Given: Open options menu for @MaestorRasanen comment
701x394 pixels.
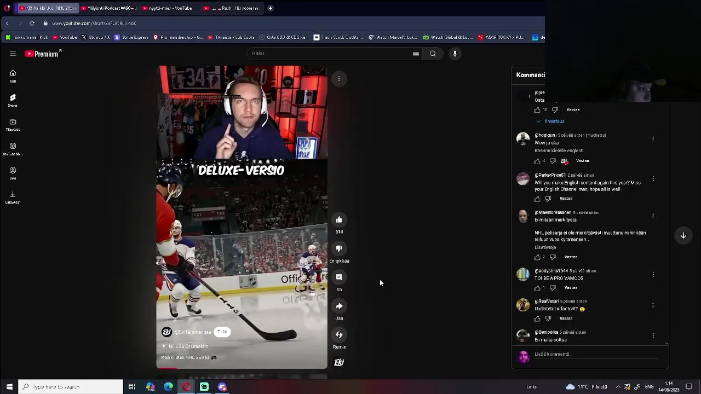Looking at the screenshot, I should (653, 216).
